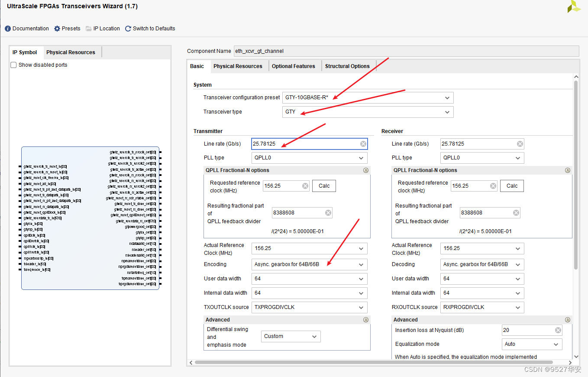Open Receiver Decoding dropdown
The height and width of the screenshot is (377, 588).
(x=482, y=264)
